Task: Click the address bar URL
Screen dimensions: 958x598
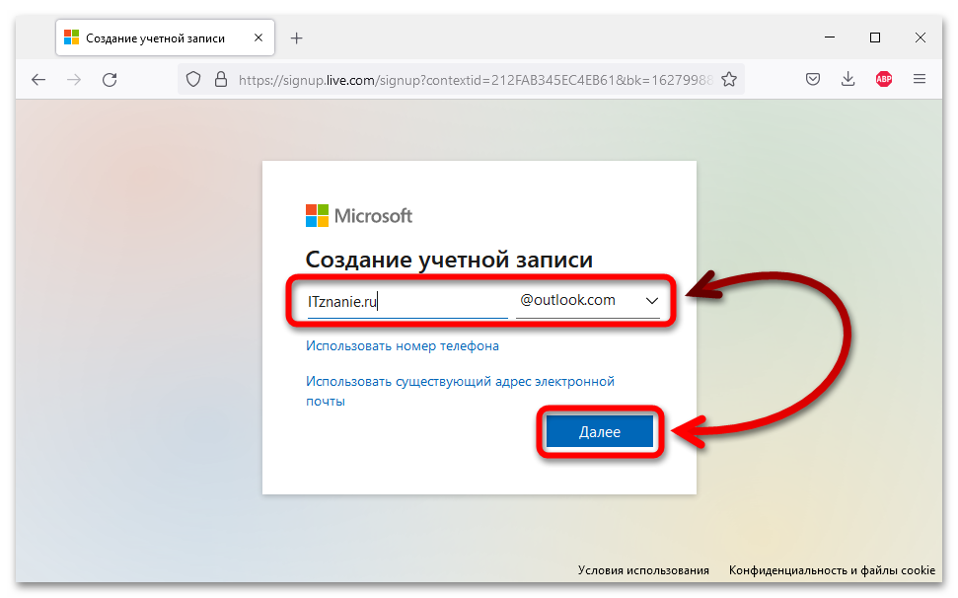Action: [x=476, y=80]
